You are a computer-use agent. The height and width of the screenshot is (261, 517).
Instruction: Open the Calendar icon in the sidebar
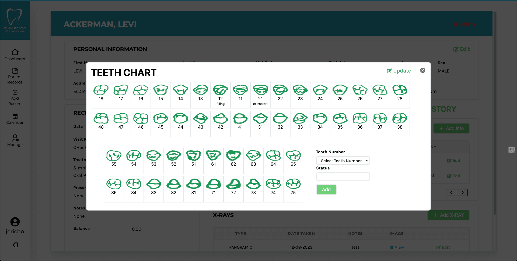click(x=15, y=117)
